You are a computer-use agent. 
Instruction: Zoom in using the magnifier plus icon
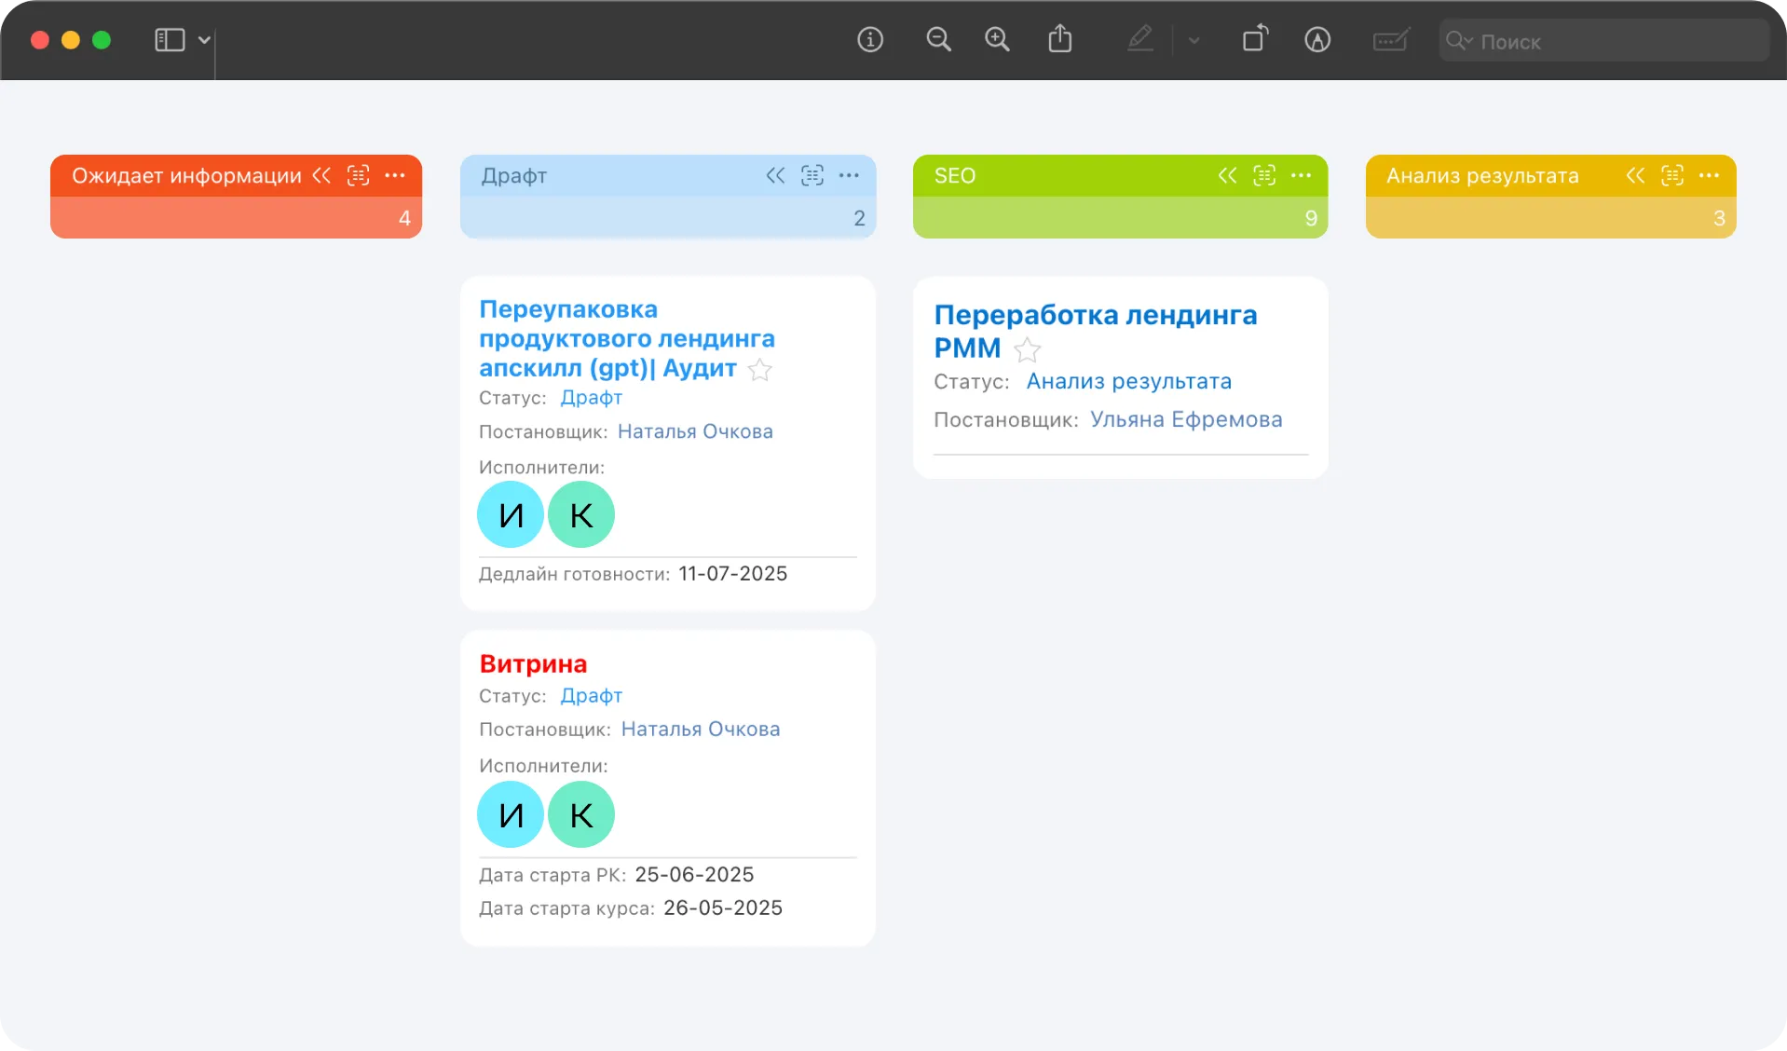(997, 40)
